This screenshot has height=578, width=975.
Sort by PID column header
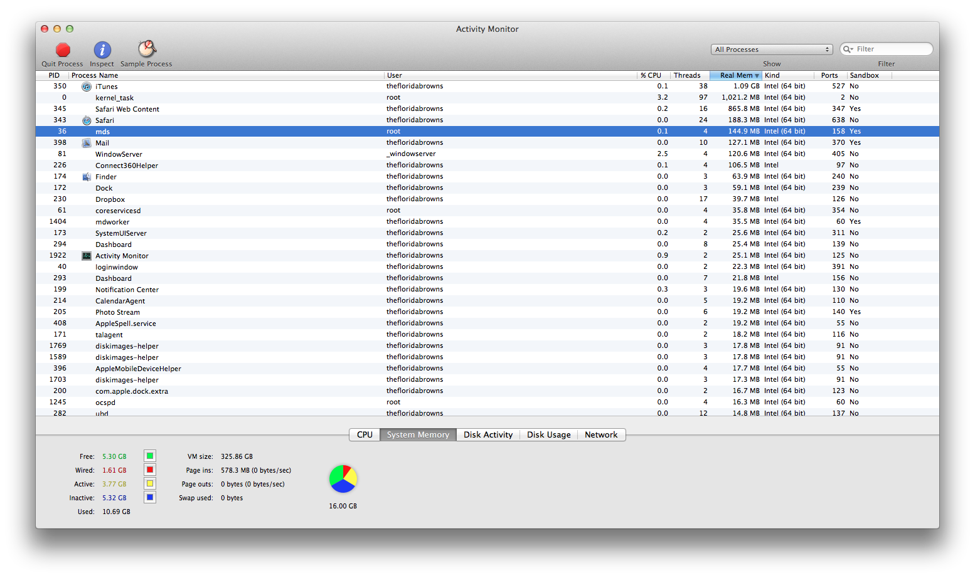(53, 75)
